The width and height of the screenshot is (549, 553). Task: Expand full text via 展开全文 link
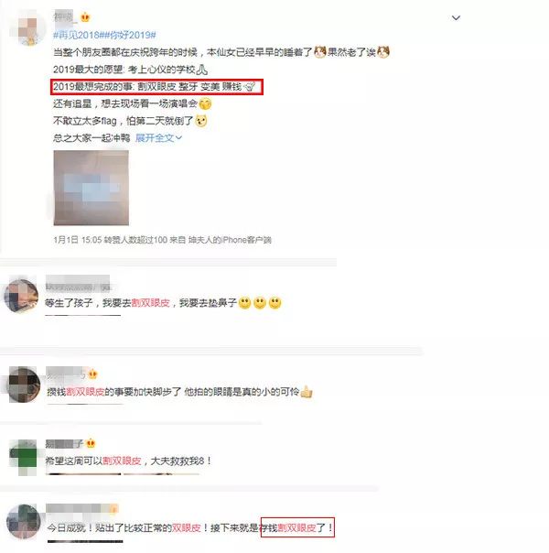(158, 138)
